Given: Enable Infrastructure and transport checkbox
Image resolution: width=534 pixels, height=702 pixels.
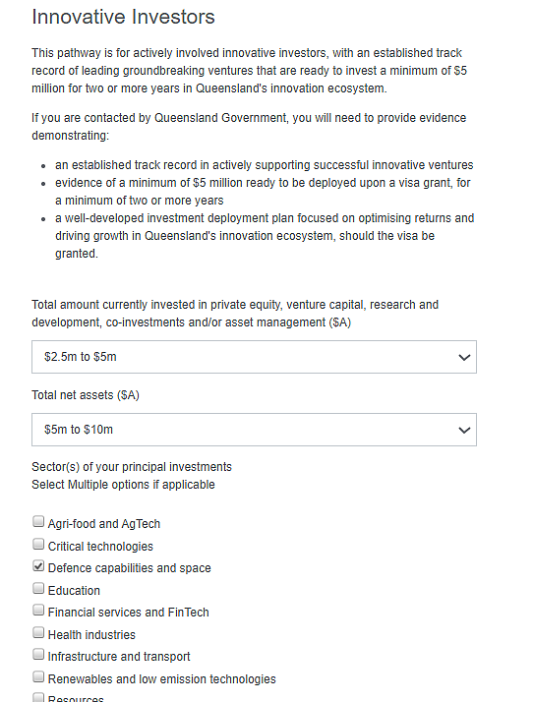Looking at the screenshot, I should (38, 654).
